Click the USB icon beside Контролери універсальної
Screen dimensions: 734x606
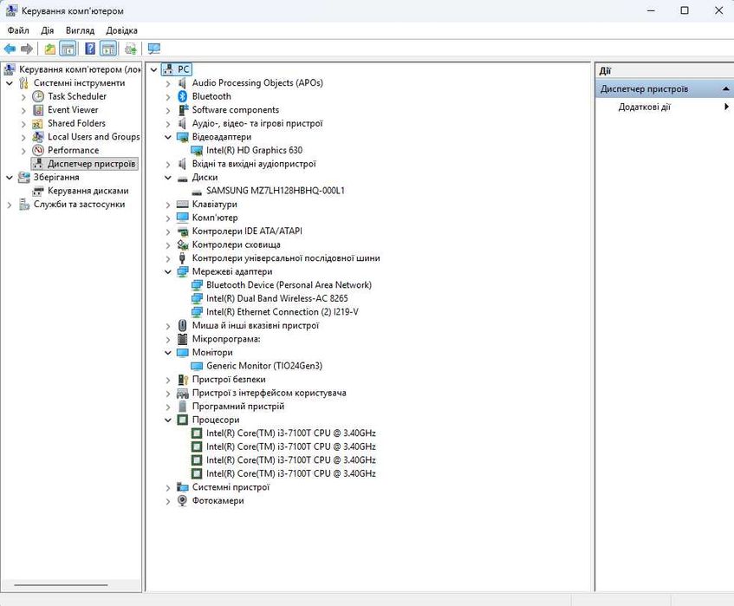point(183,258)
